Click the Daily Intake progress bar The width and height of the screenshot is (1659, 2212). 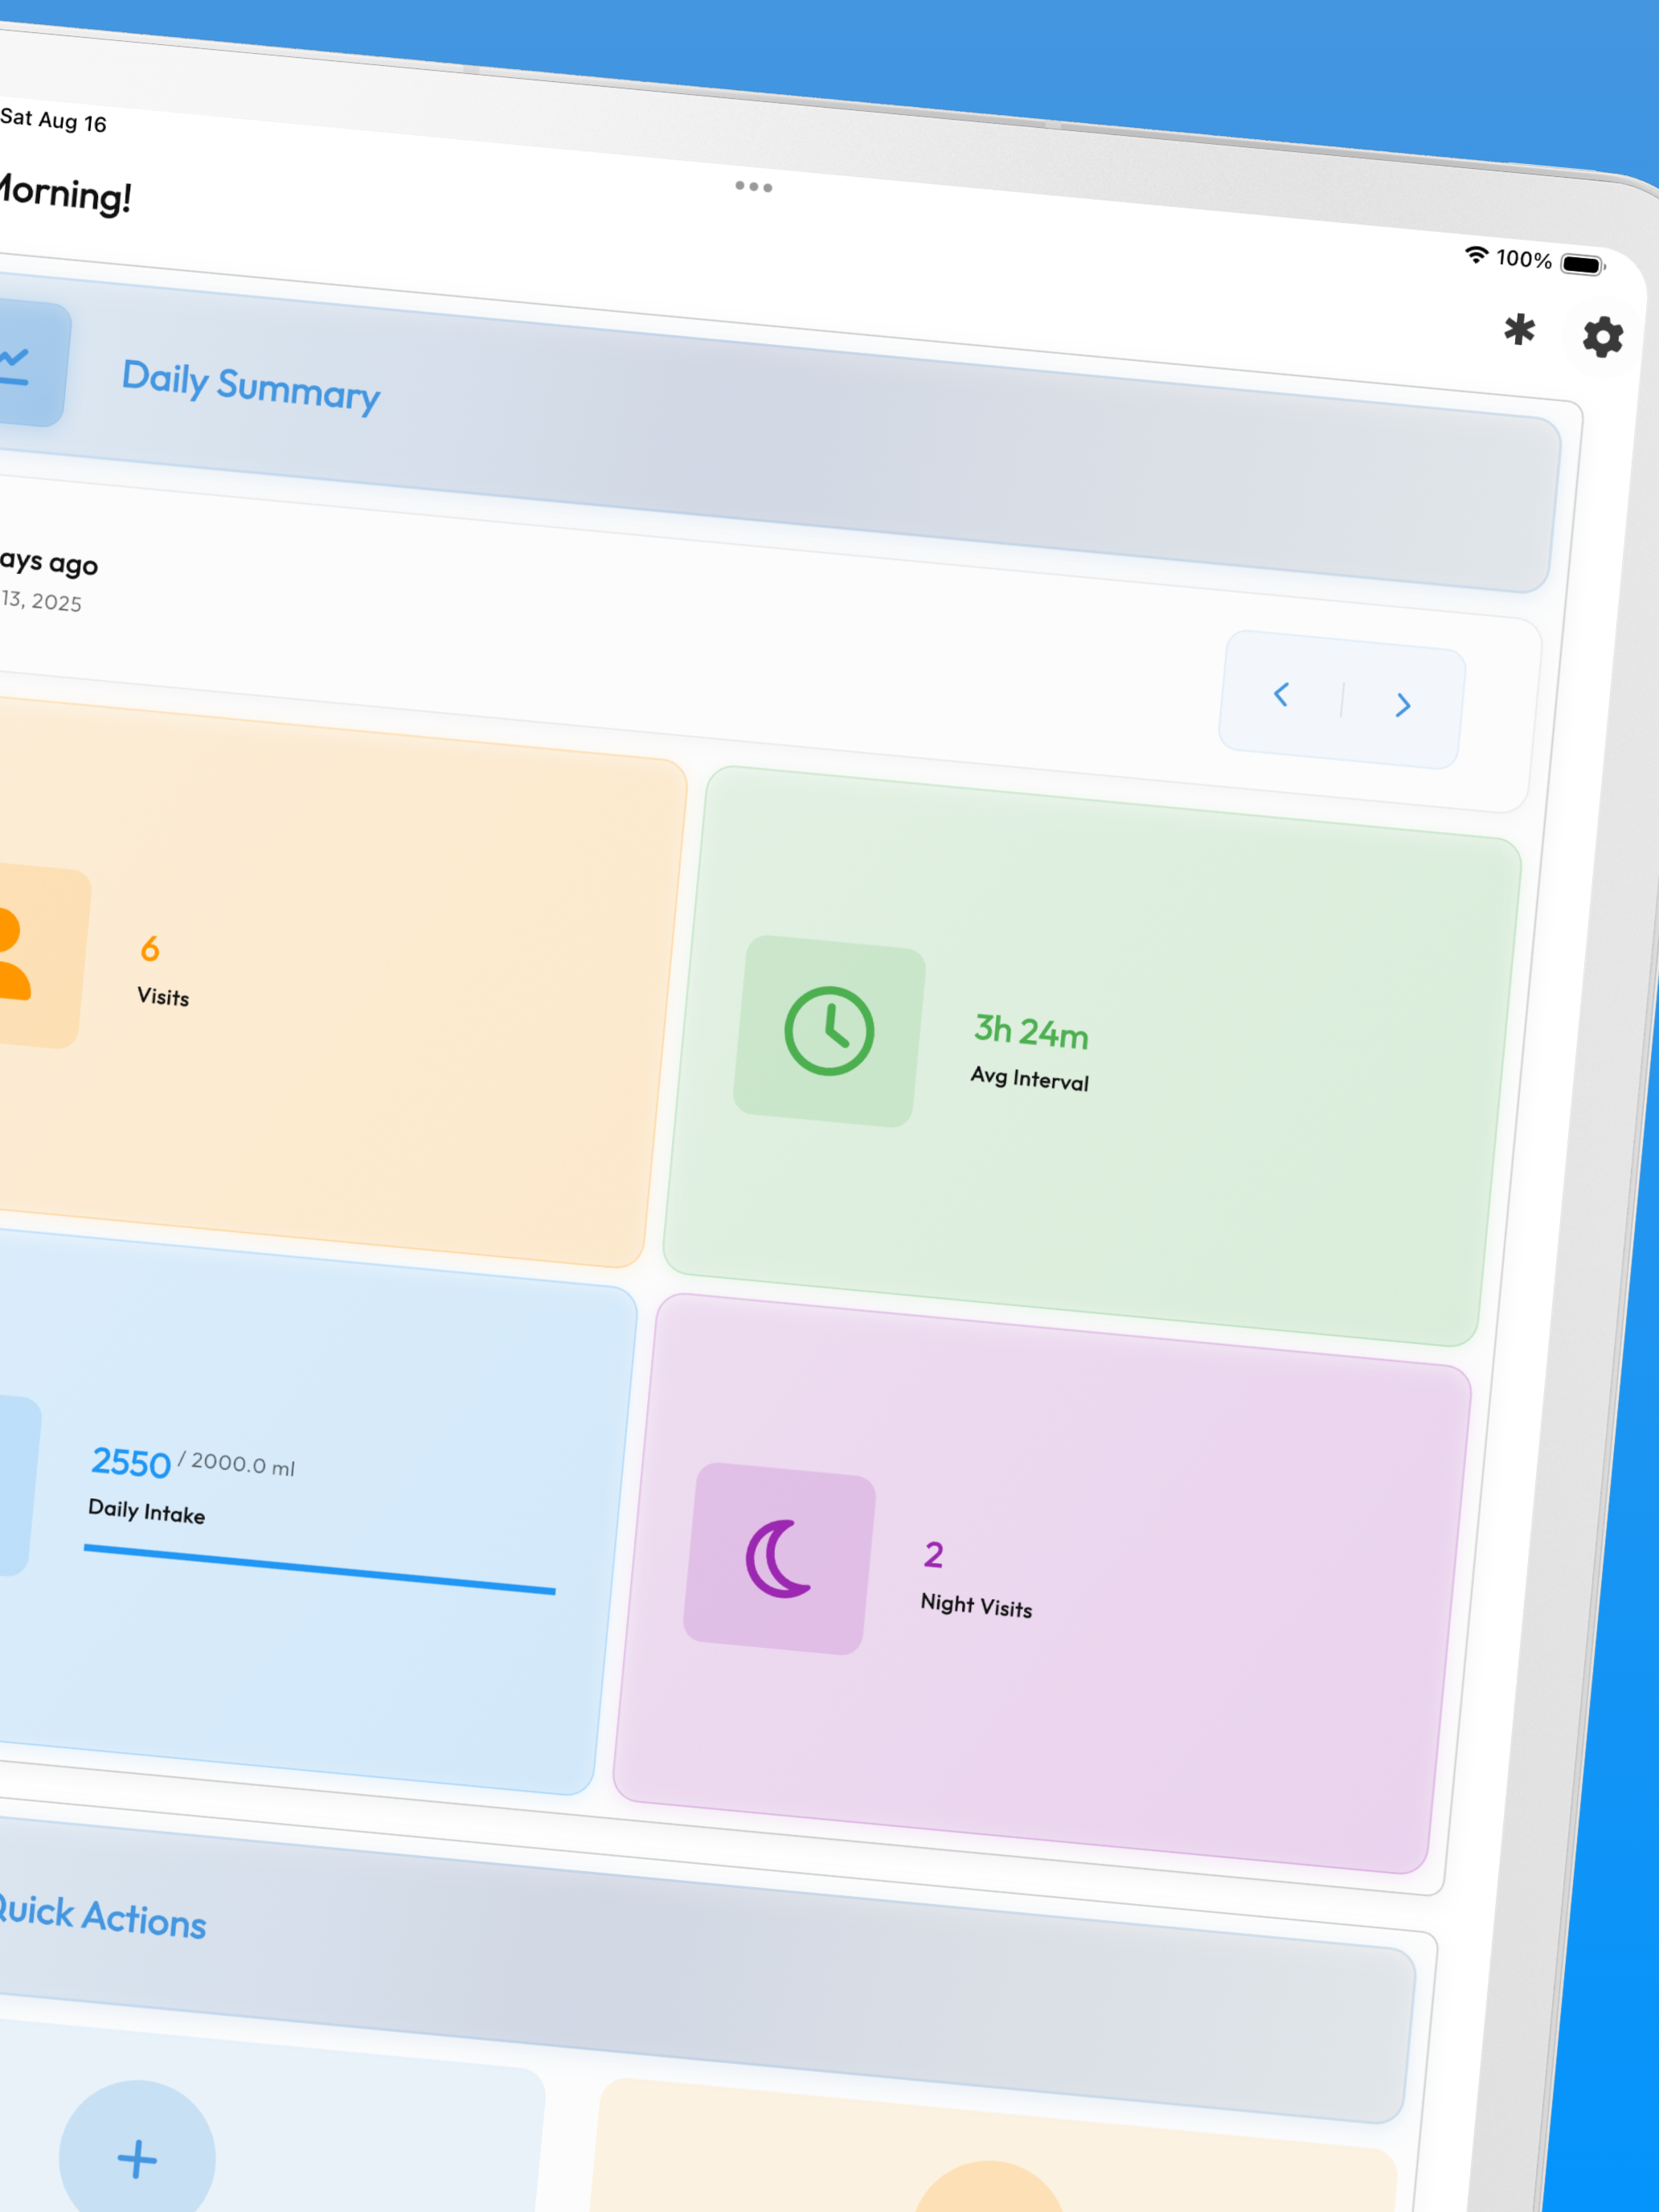pyautogui.click(x=319, y=1569)
